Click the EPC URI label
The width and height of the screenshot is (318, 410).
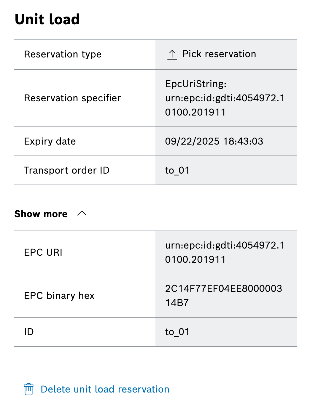click(43, 252)
